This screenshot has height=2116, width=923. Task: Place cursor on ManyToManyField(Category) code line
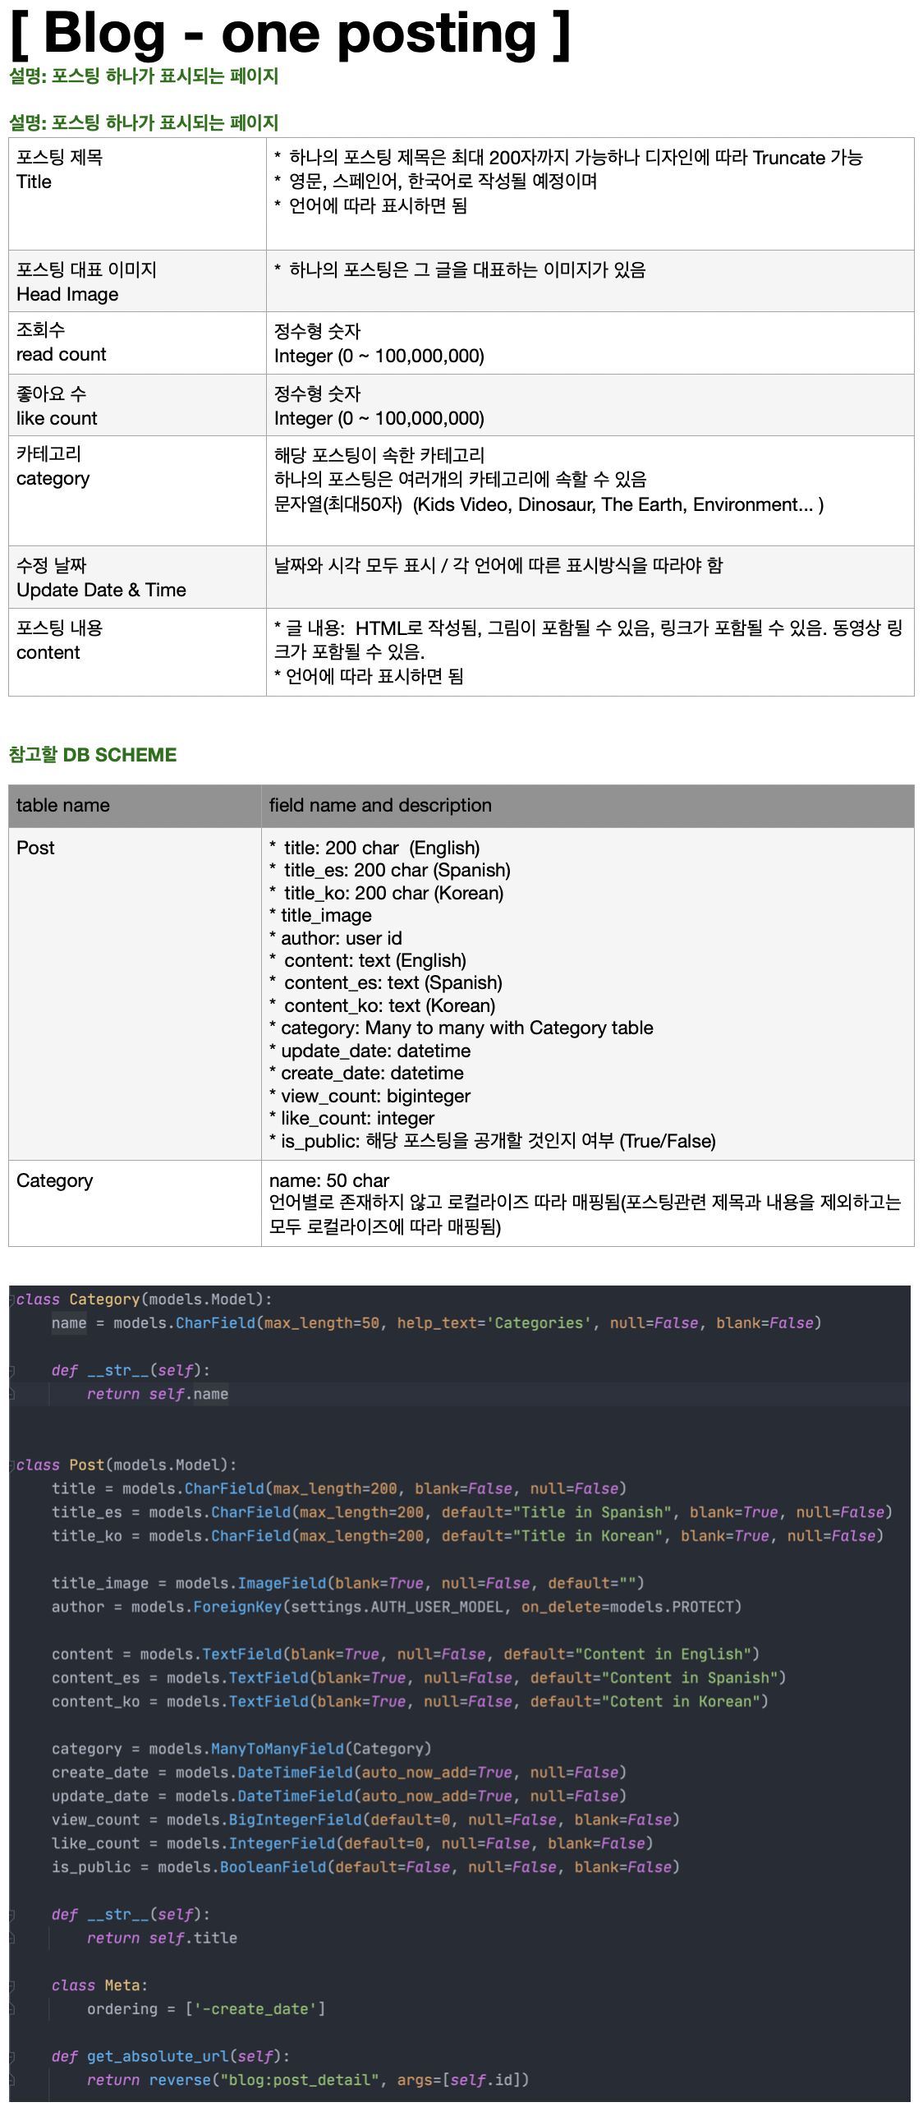tap(241, 1749)
